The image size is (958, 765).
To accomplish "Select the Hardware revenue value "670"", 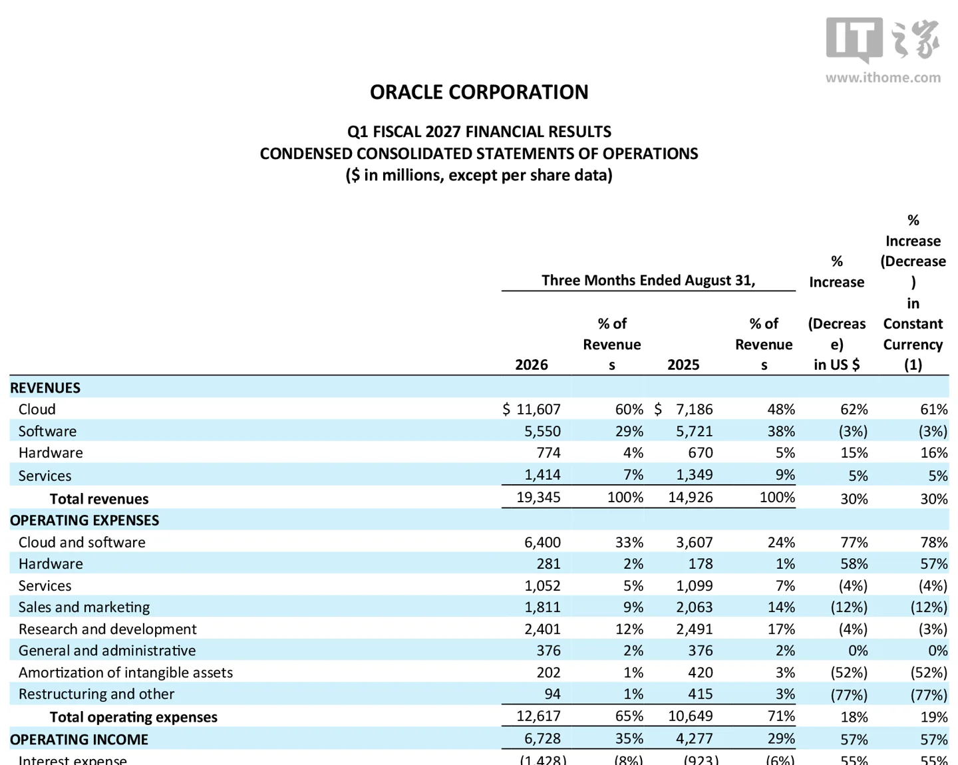I will tap(701, 453).
